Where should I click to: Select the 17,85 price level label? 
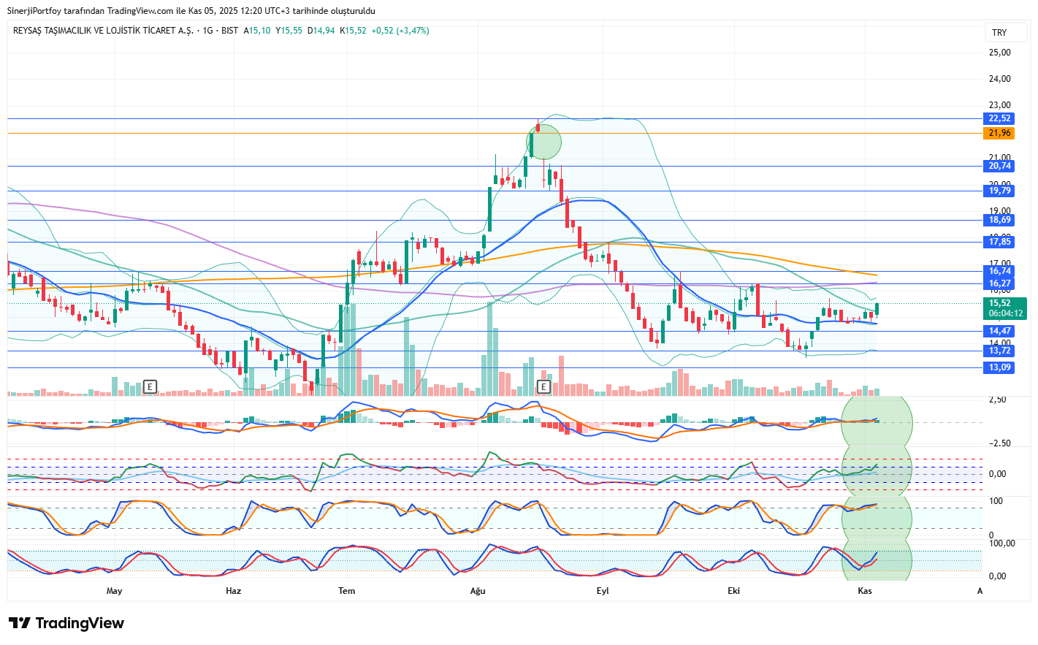999,242
